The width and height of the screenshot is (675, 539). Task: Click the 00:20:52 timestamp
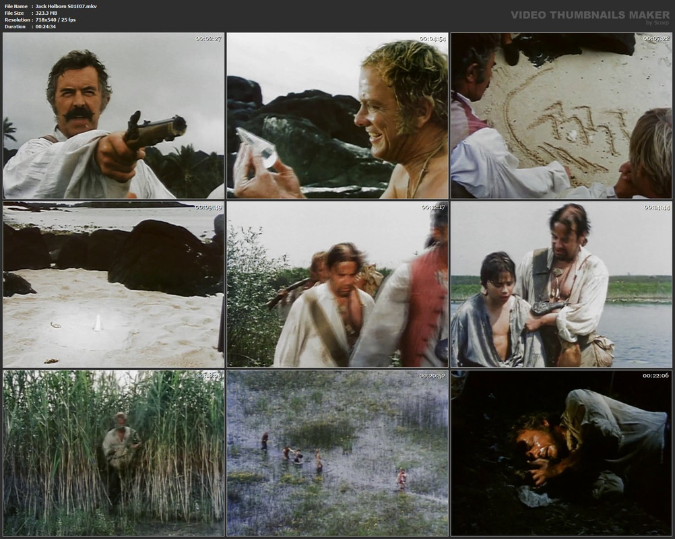432,376
